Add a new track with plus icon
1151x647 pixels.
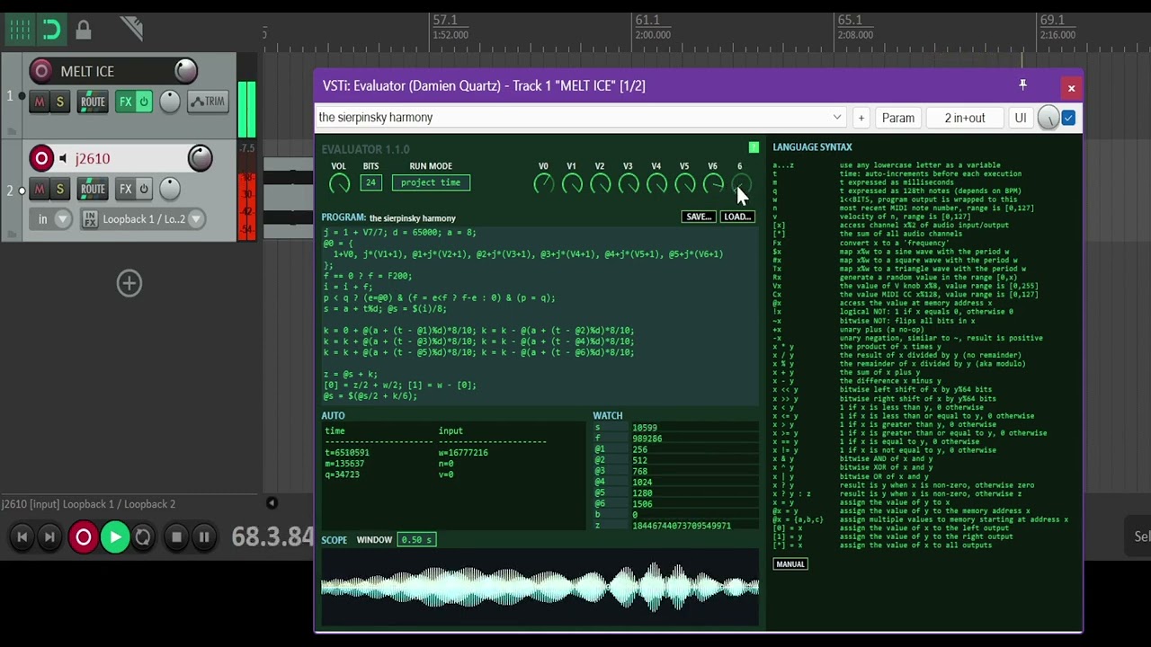(129, 284)
